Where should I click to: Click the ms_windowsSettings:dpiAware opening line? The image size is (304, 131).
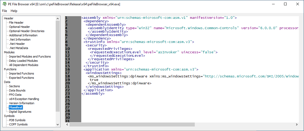coord(193,76)
